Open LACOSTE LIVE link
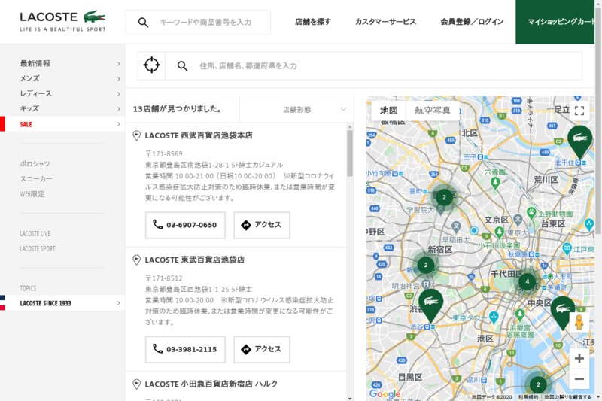Screen dimensions: 602x401 (x=35, y=234)
